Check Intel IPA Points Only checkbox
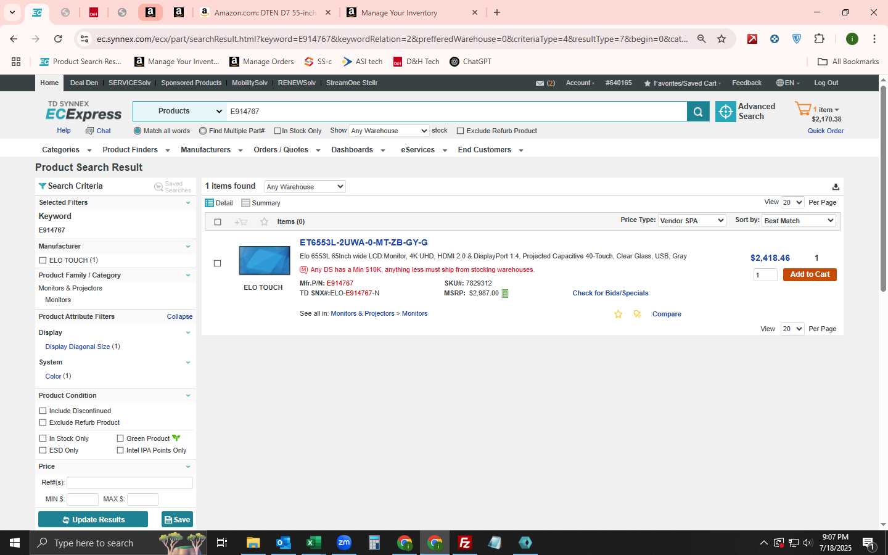Viewport: 888px width, 555px height. click(x=120, y=450)
